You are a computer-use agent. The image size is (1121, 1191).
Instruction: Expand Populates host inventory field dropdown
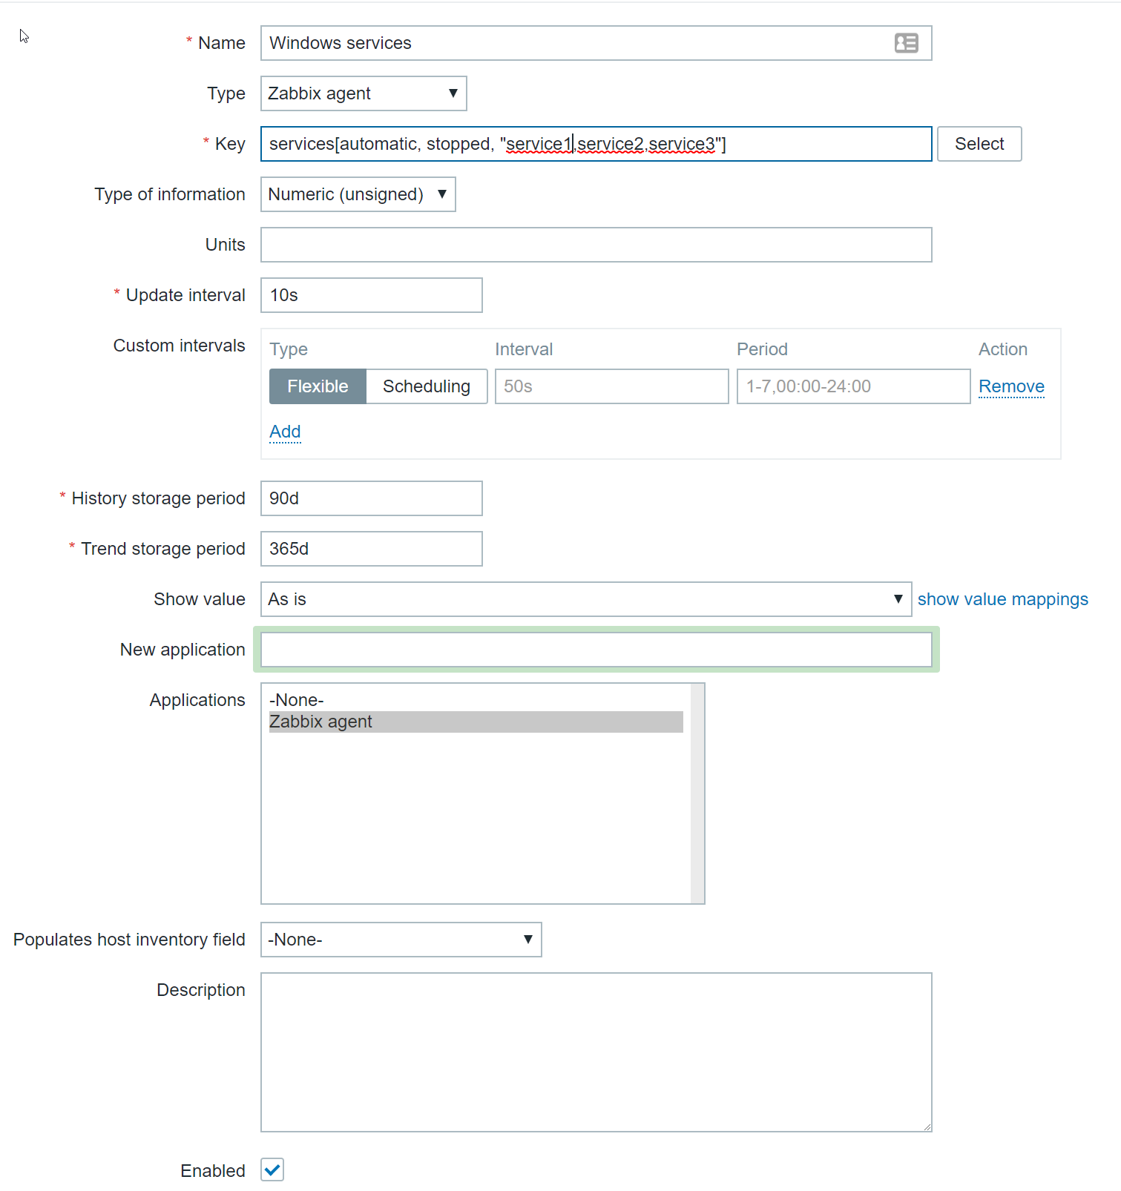[401, 940]
